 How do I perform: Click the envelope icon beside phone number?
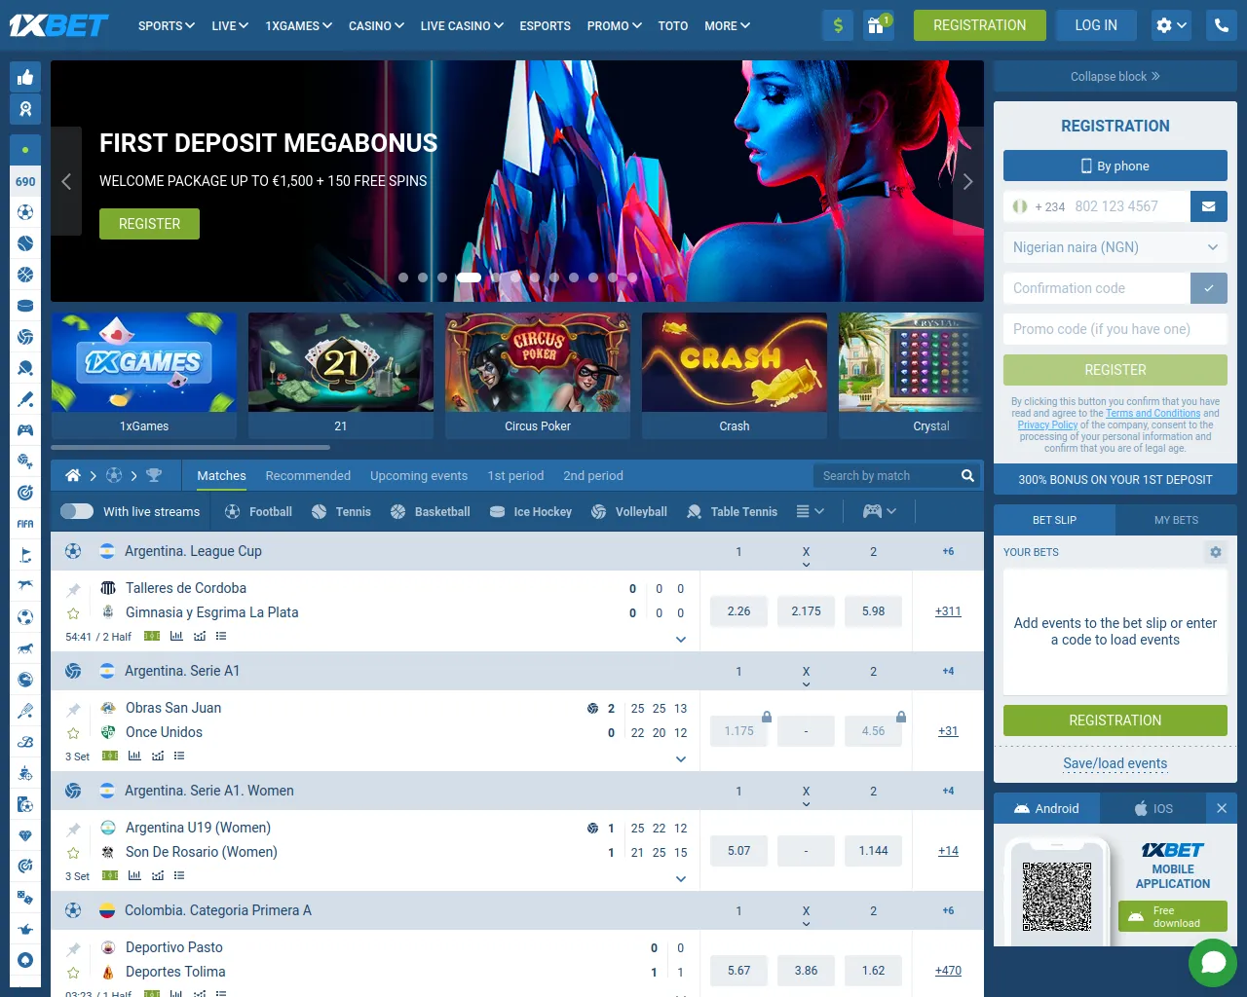[1208, 206]
